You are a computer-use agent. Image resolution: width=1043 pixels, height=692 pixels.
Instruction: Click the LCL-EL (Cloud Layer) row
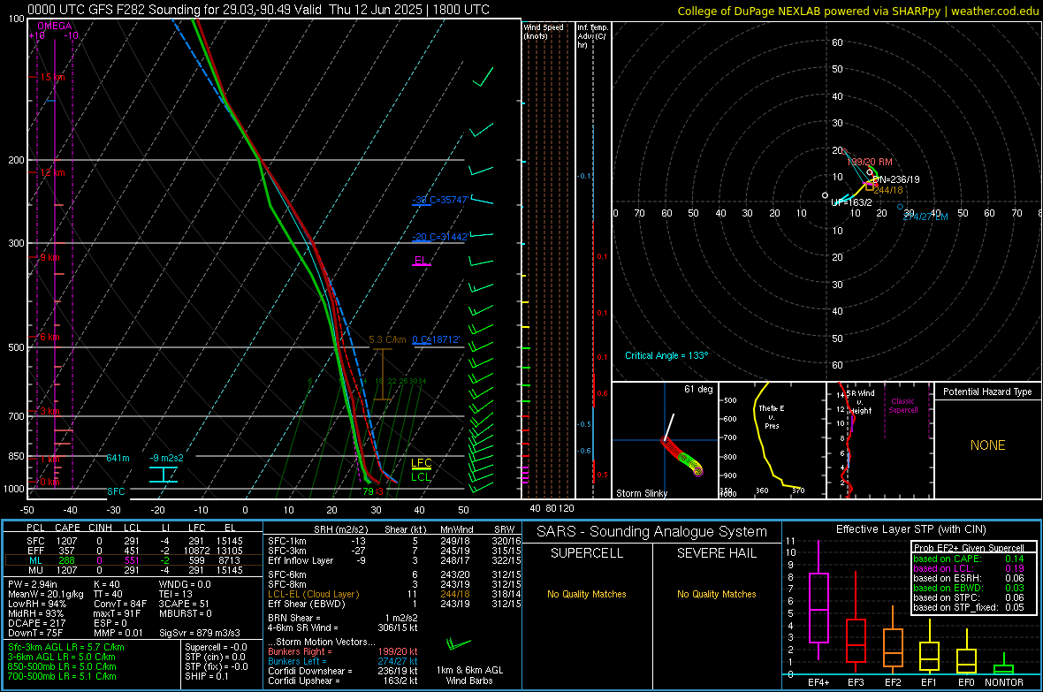(392, 594)
